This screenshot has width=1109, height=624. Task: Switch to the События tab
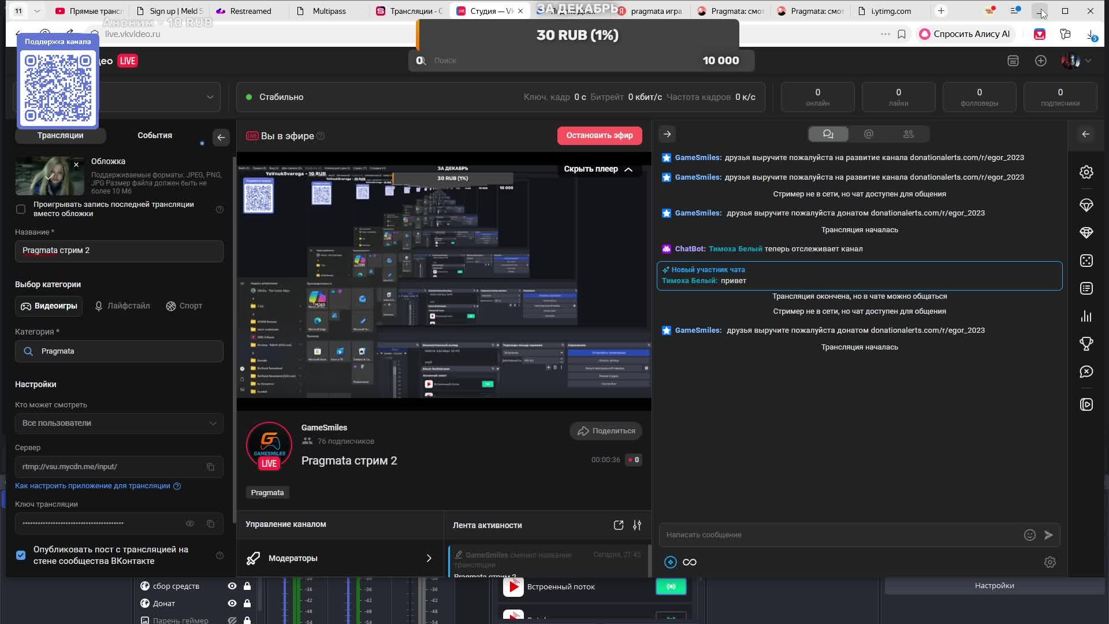pyautogui.click(x=154, y=135)
